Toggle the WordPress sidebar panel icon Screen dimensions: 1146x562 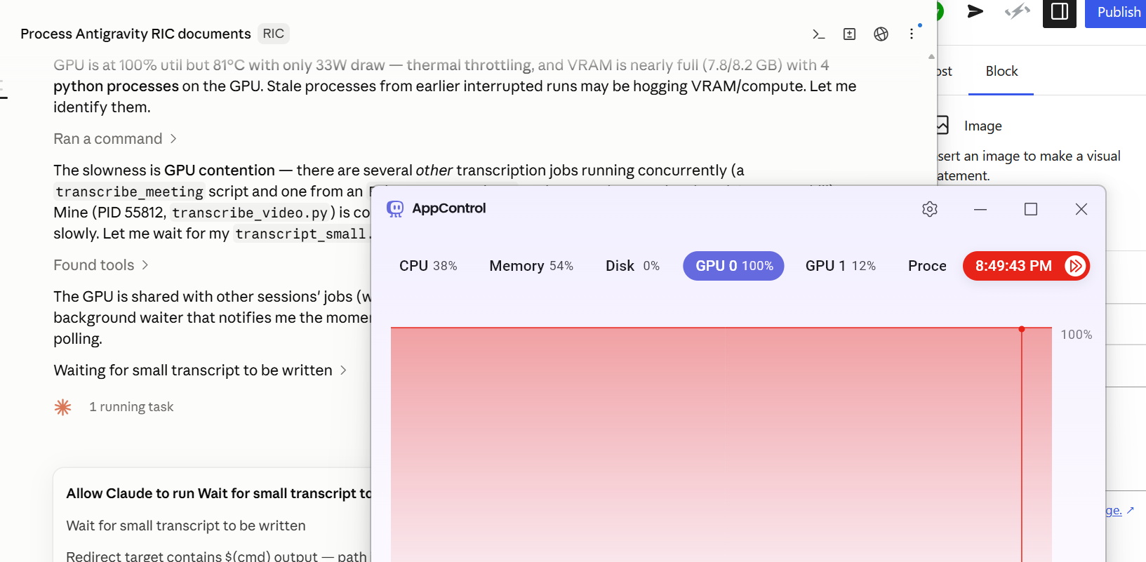pyautogui.click(x=1060, y=12)
